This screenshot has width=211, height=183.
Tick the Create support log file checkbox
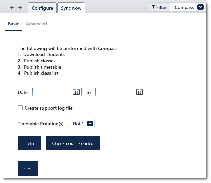(20, 108)
